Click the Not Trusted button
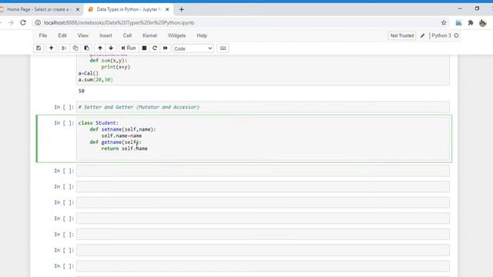Image resolution: width=493 pixels, height=277 pixels. [x=402, y=36]
